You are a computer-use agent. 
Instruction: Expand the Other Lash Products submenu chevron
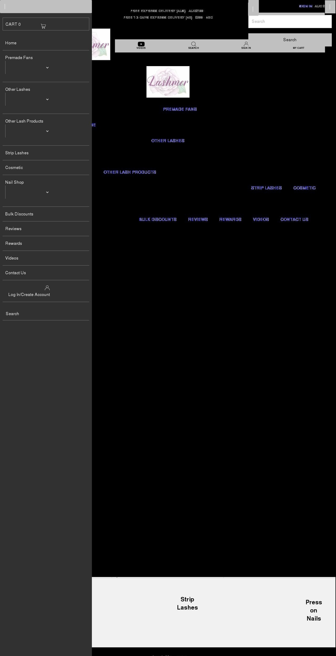tap(47, 131)
